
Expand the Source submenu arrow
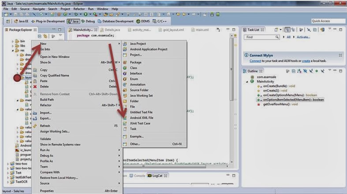(x=119, y=183)
